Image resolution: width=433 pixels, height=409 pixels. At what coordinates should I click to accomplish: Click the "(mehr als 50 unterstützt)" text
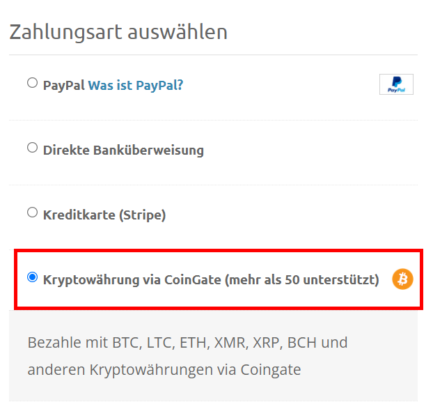click(x=301, y=280)
